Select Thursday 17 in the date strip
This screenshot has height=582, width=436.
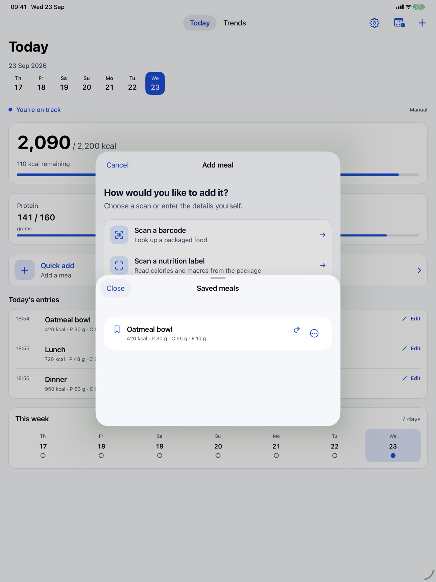click(x=18, y=83)
